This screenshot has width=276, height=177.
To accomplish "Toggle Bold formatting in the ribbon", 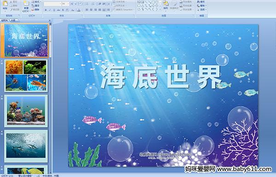I will pyautogui.click(x=46, y=10).
